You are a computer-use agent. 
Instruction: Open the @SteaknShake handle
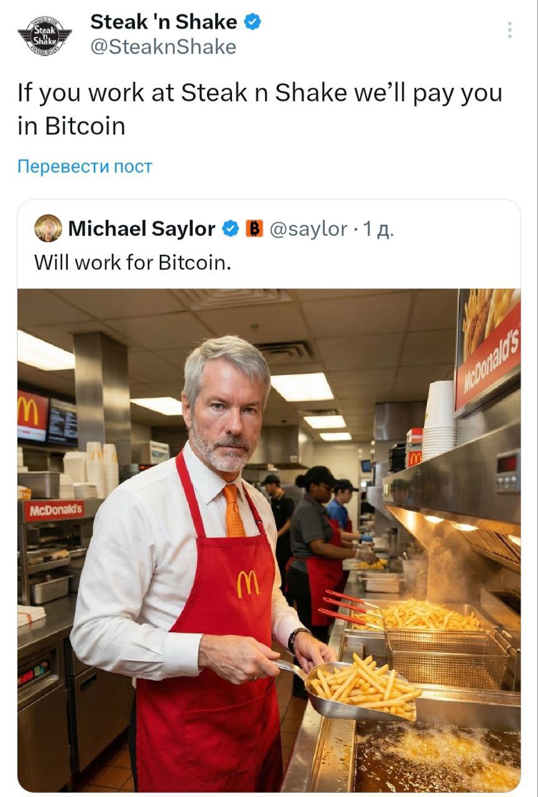164,47
